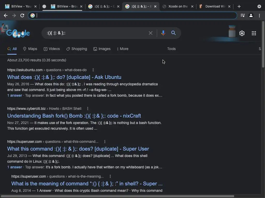This screenshot has width=265, height=198.
Task: Reload the page with the refresh icon
Action: point(22,15)
